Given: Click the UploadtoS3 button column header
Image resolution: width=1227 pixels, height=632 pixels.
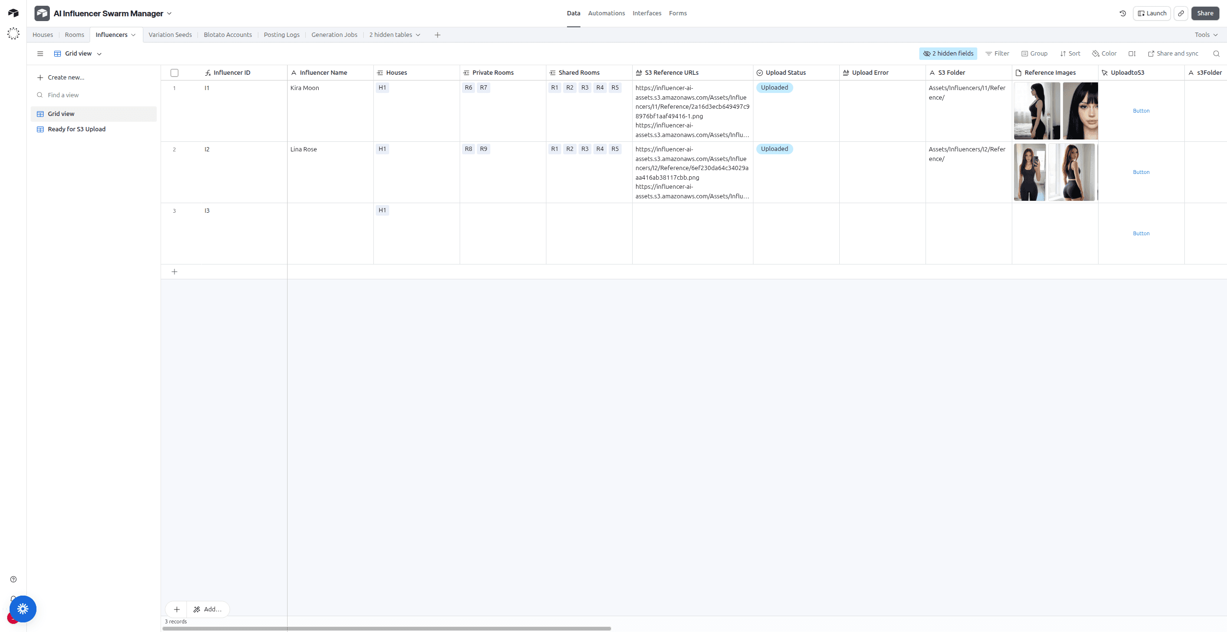Looking at the screenshot, I should [1141, 73].
